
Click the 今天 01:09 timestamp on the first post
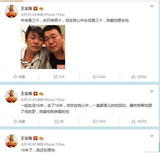(28, 15)
